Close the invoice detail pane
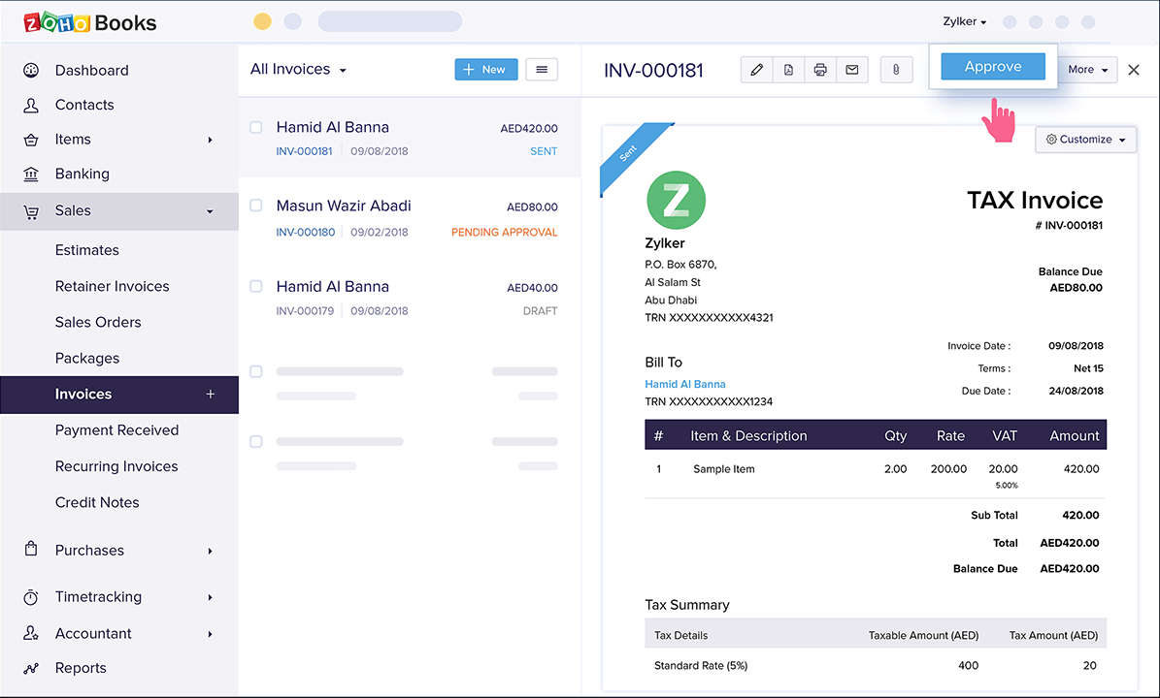 (1134, 70)
